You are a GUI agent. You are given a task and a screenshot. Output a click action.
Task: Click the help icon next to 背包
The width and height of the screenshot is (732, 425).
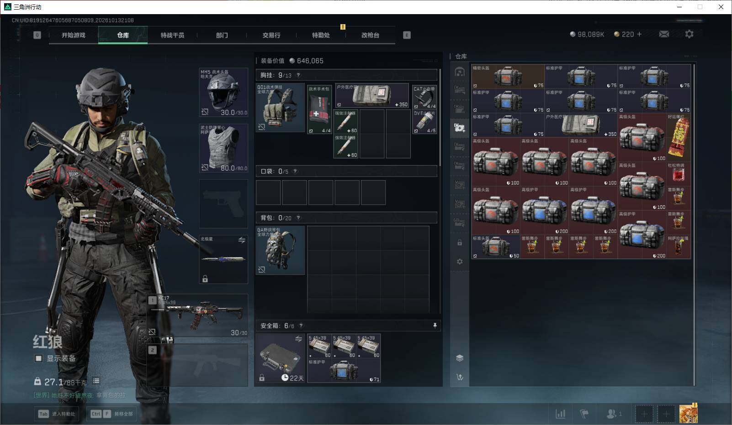point(298,218)
